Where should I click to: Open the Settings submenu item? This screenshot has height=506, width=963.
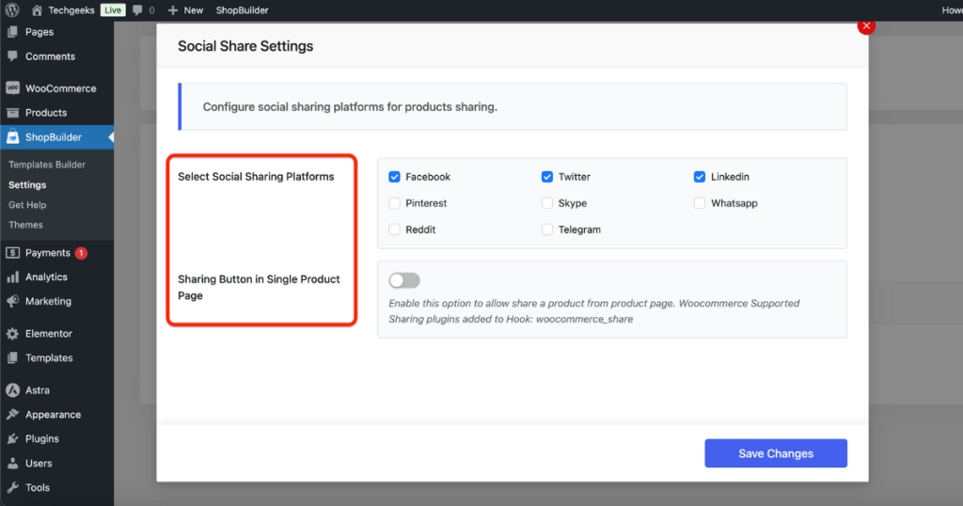click(27, 185)
